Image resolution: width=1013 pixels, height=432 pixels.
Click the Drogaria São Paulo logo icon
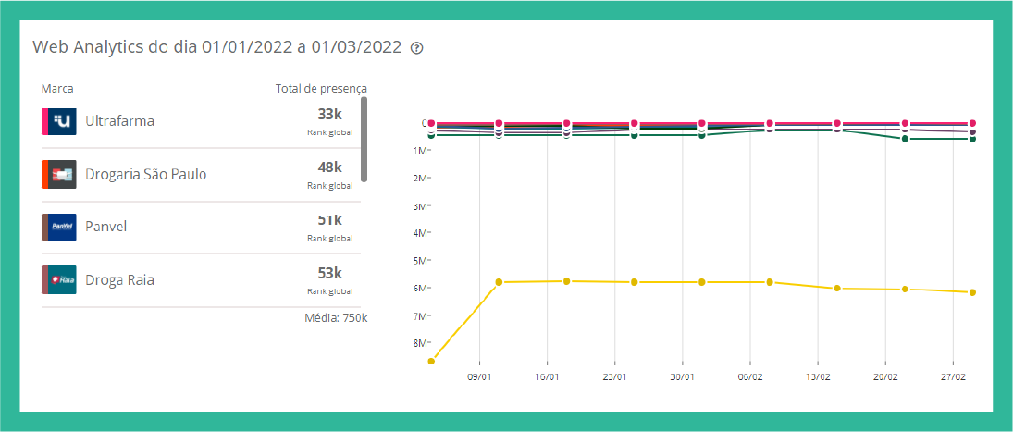pos(62,175)
